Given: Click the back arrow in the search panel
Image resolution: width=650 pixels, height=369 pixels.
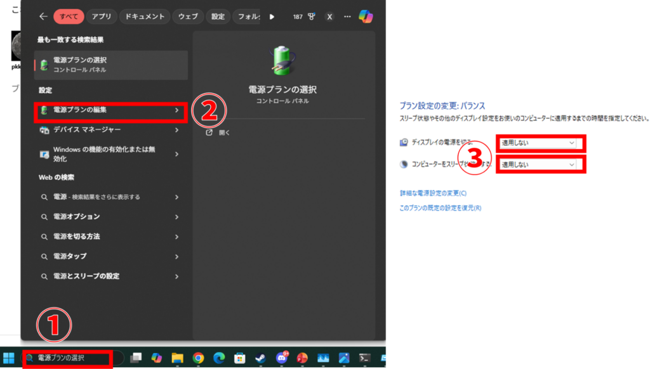Looking at the screenshot, I should pyautogui.click(x=43, y=16).
